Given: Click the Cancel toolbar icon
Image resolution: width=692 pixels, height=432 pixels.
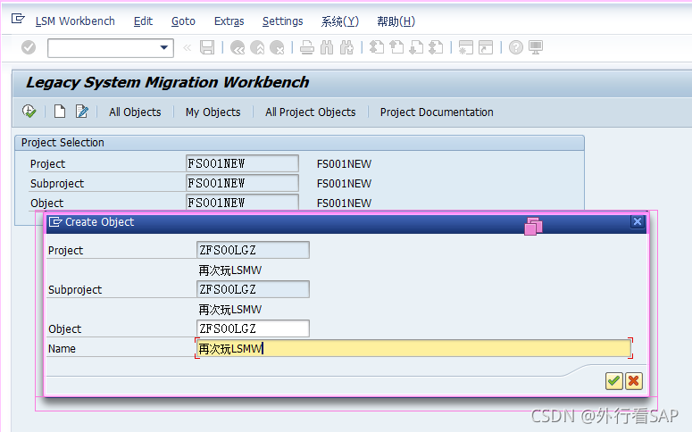Looking at the screenshot, I should [x=277, y=47].
